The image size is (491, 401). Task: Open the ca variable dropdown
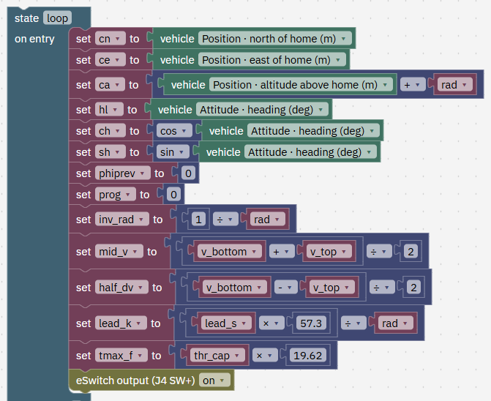110,85
